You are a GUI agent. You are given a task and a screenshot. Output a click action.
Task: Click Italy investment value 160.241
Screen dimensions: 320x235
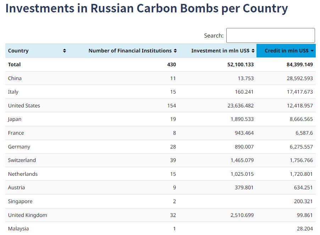(x=244, y=92)
